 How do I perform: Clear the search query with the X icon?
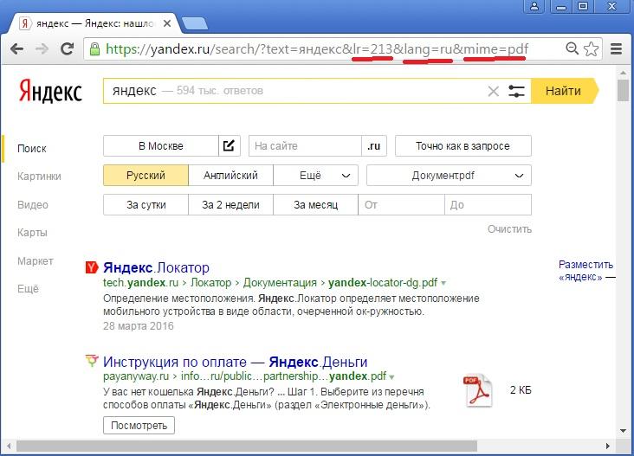point(494,91)
